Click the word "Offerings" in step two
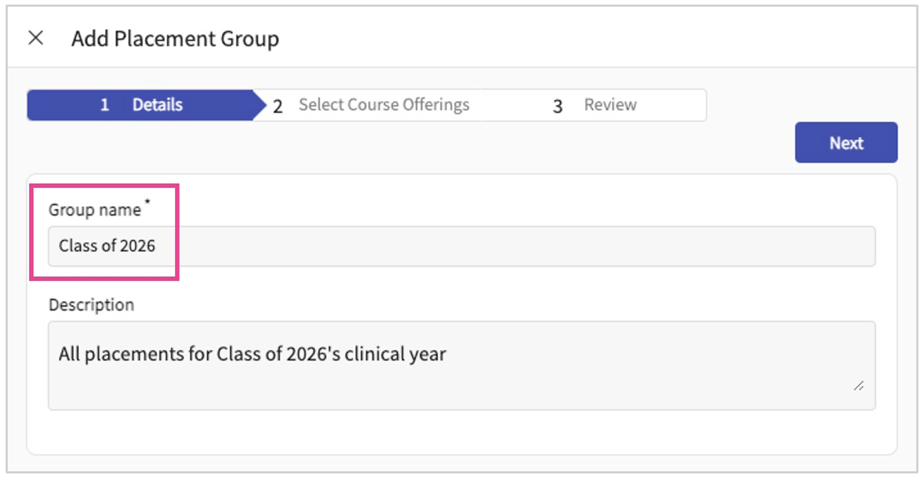The image size is (923, 478). pyautogui.click(x=436, y=105)
